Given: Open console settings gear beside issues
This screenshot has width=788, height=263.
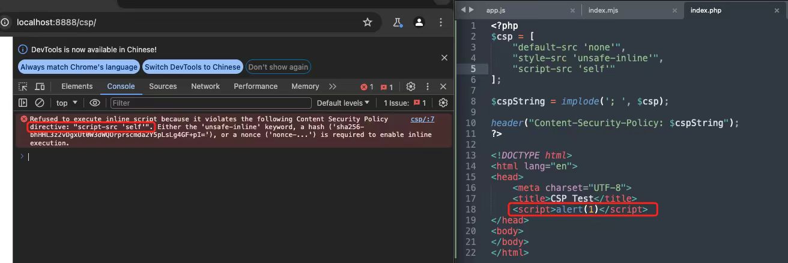Looking at the screenshot, I should (443, 103).
